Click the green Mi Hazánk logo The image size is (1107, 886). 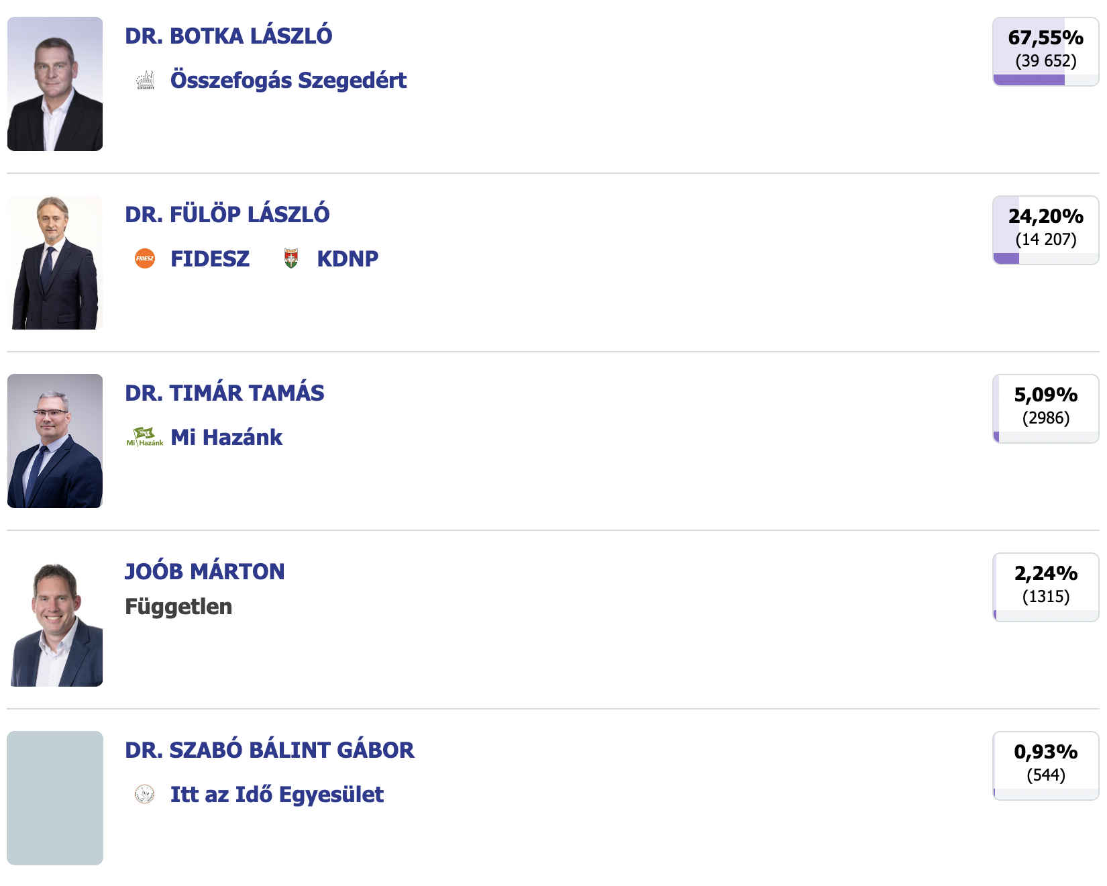pyautogui.click(x=145, y=437)
